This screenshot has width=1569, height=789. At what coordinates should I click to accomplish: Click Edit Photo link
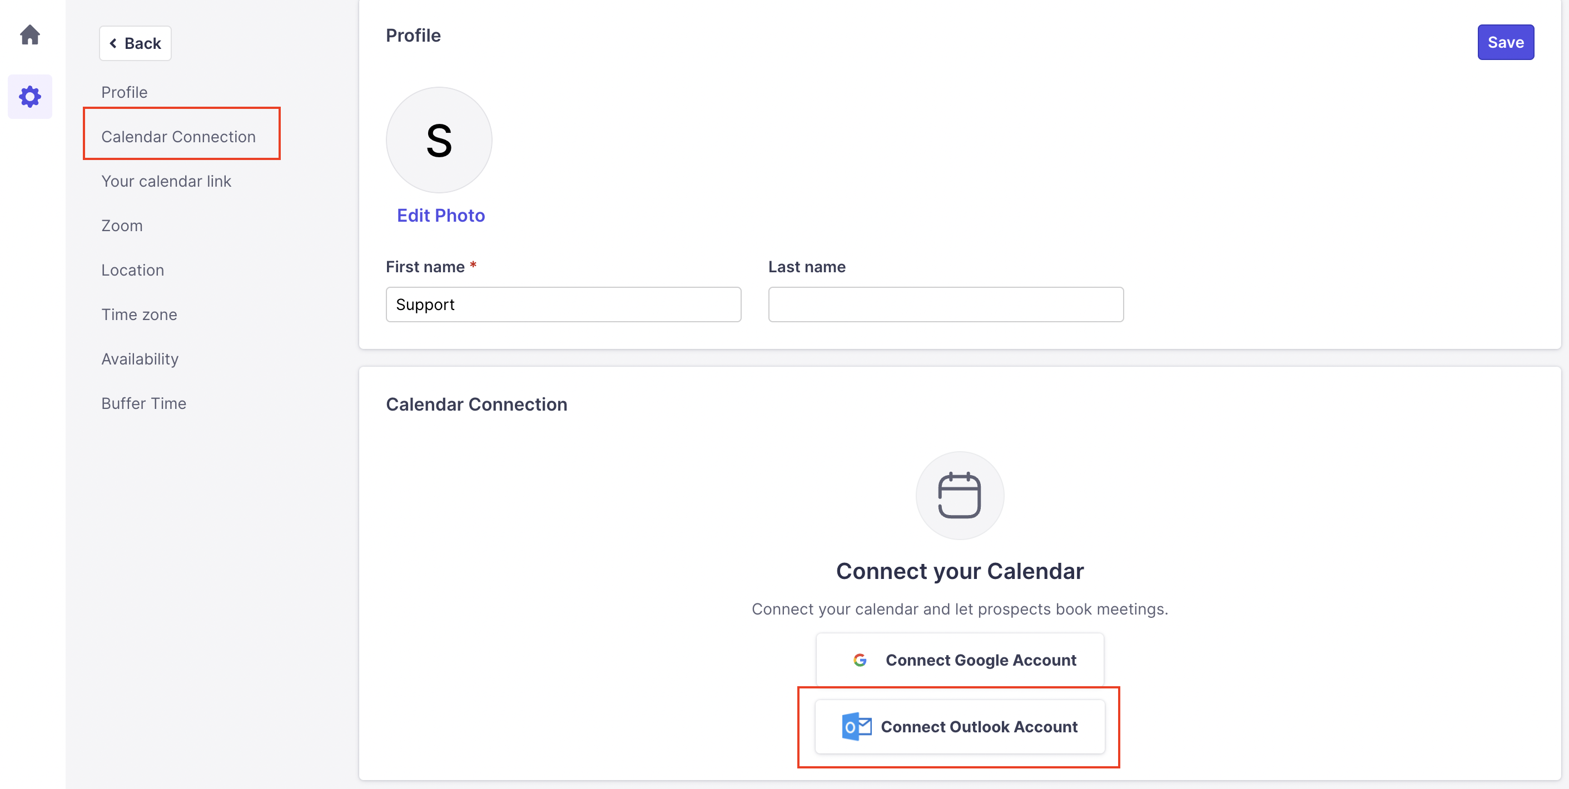pyautogui.click(x=440, y=216)
